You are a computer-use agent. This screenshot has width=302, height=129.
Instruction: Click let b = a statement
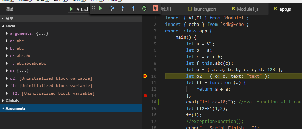click(x=199, y=50)
